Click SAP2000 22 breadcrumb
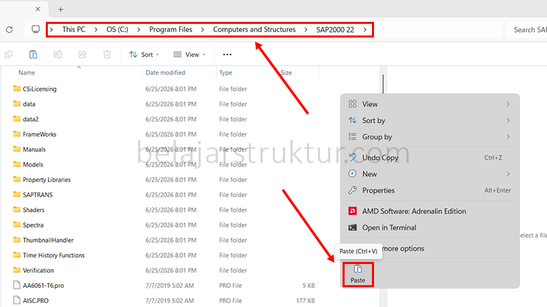This screenshot has width=547, height=307. coord(335,29)
